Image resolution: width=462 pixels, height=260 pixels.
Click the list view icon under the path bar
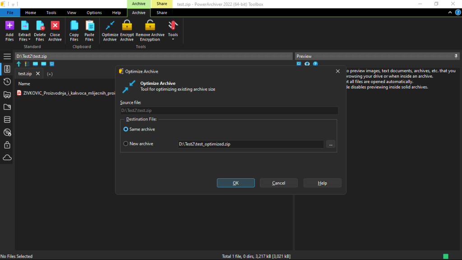pyautogui.click(x=27, y=64)
